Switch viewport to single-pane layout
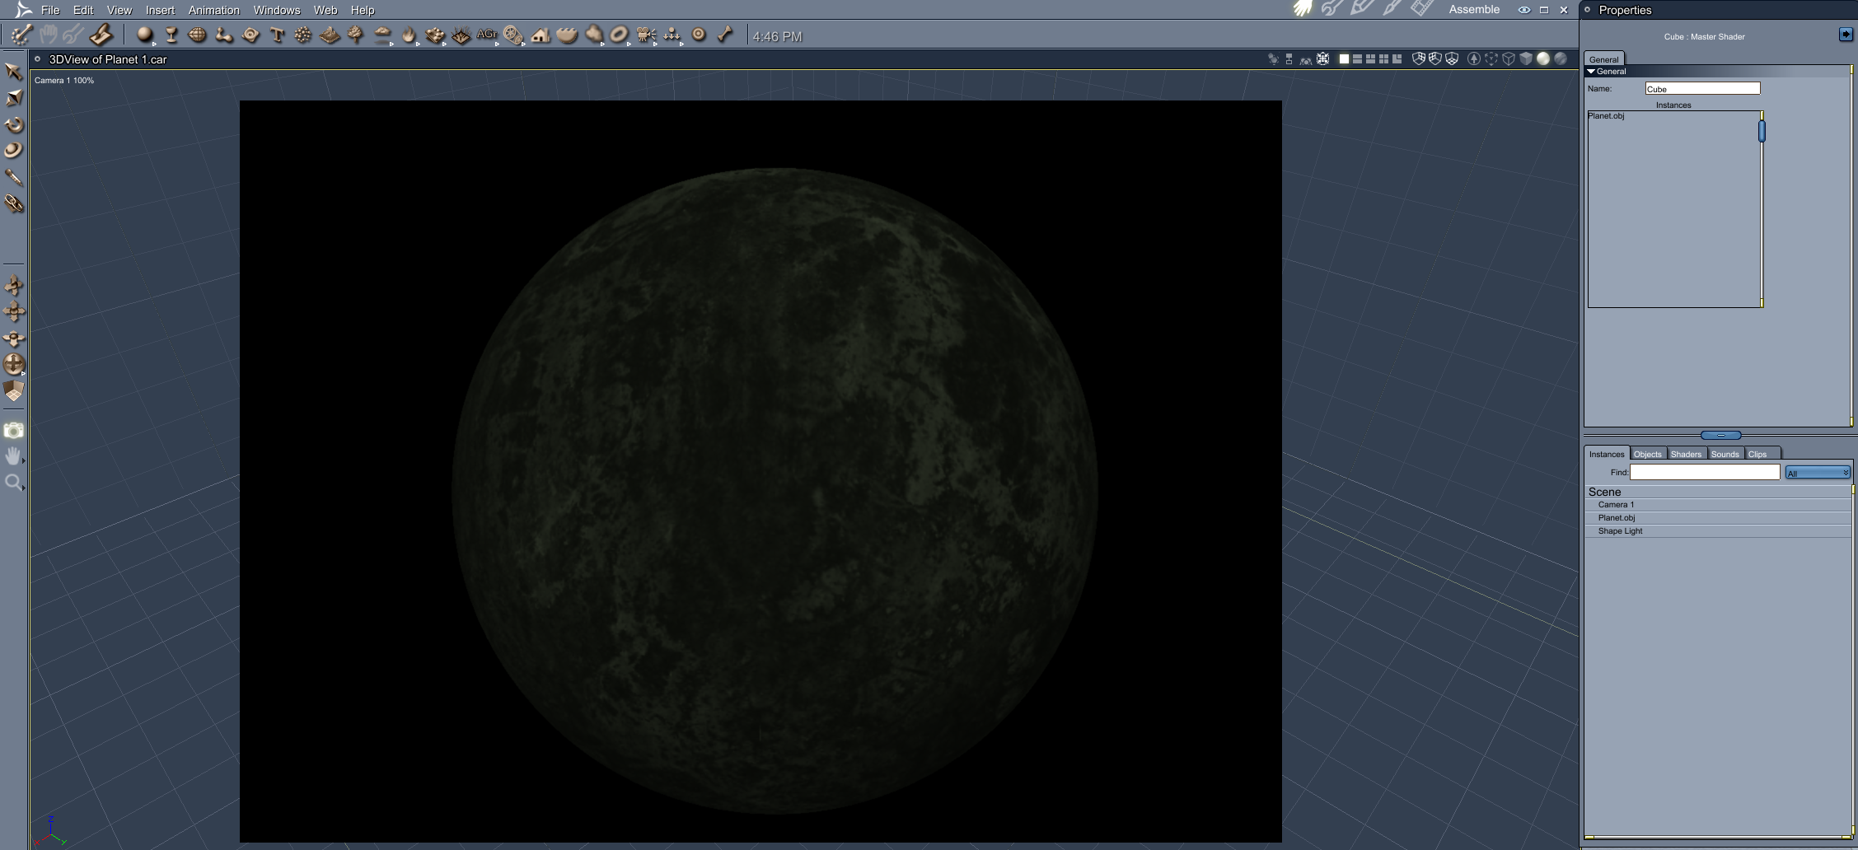Viewport: 1858px width, 850px height. (x=1344, y=58)
